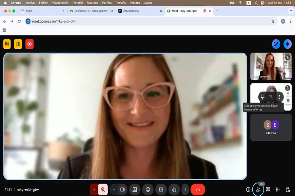Start presenting your screen
The height and width of the screenshot is (196, 295).
(x=135, y=189)
